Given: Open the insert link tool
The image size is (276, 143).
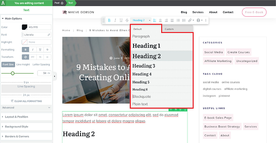Looking at the screenshot, I should (191, 20).
